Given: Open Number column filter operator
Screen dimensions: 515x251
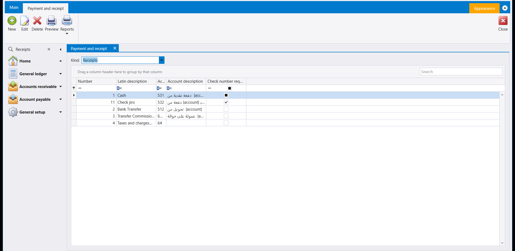Looking at the screenshot, I should click(x=80, y=88).
